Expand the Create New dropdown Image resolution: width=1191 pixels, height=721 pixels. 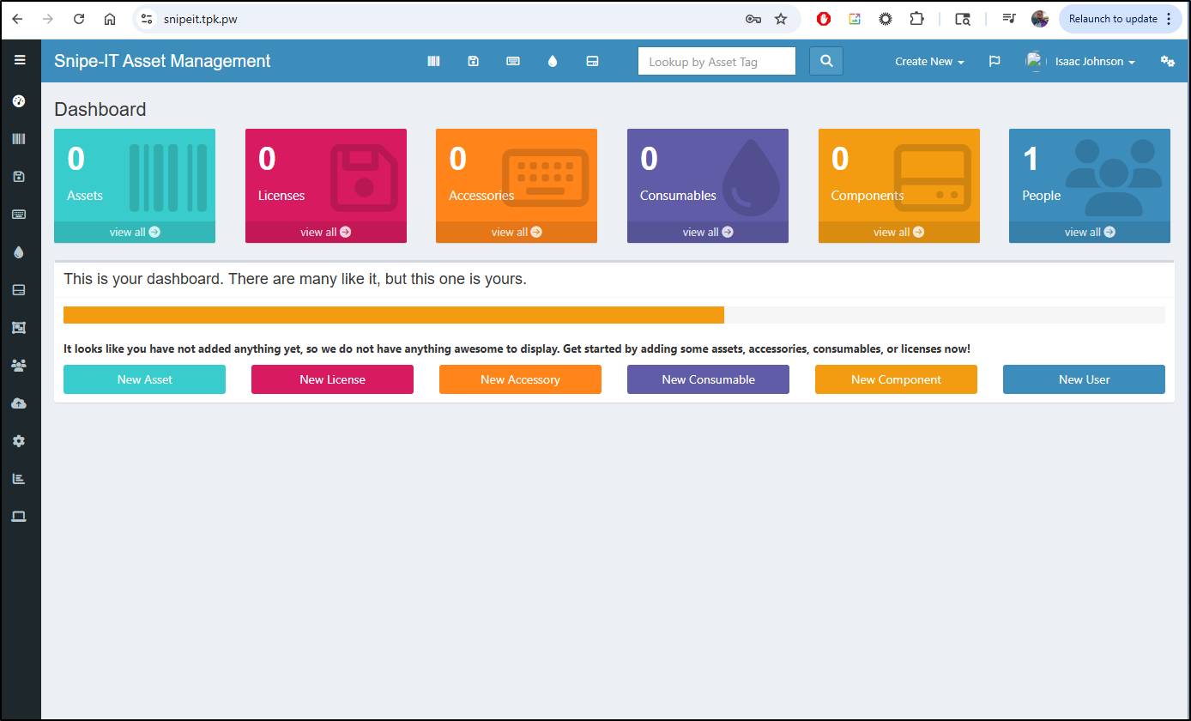coord(929,62)
